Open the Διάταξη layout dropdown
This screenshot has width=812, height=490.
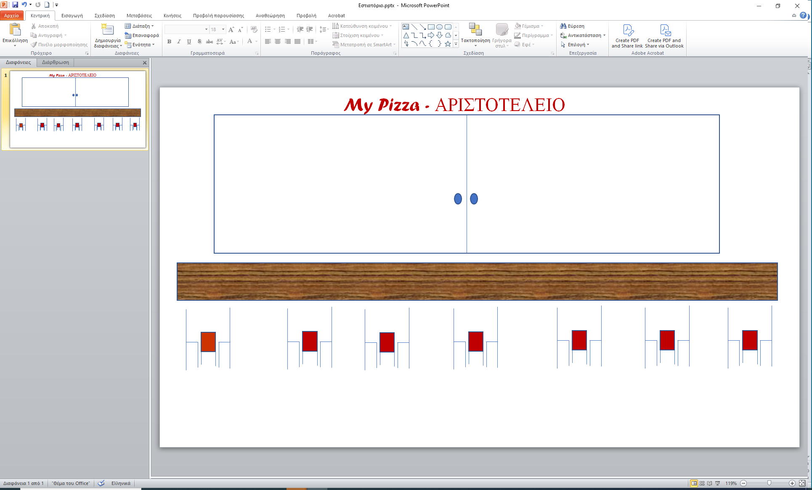[x=139, y=26]
